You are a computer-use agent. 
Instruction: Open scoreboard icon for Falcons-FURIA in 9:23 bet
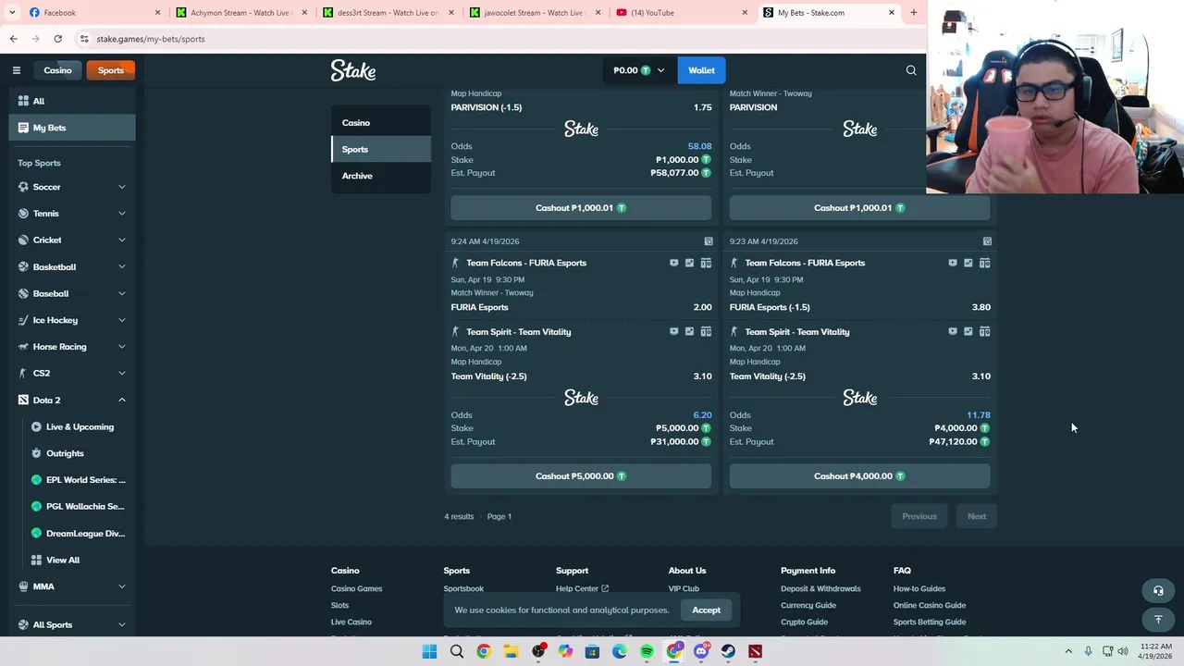coord(984,263)
